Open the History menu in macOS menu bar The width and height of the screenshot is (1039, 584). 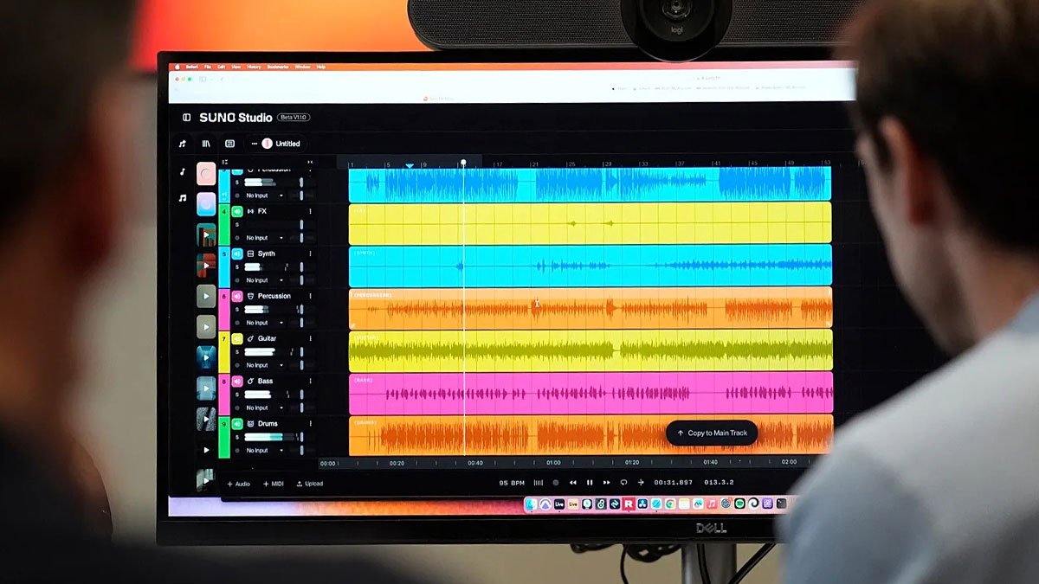coord(254,67)
